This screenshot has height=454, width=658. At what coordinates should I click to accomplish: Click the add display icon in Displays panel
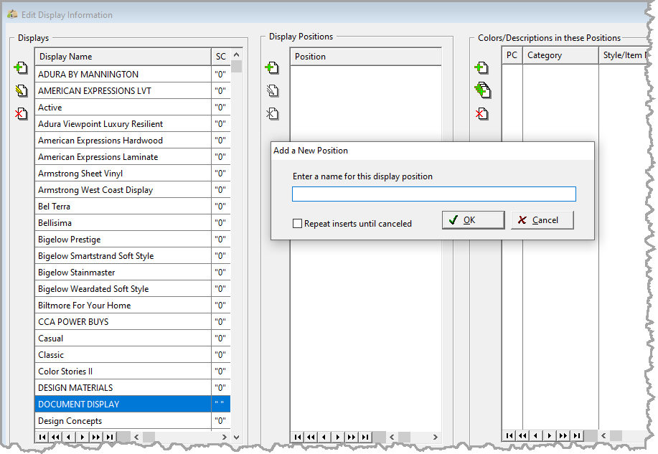(21, 67)
